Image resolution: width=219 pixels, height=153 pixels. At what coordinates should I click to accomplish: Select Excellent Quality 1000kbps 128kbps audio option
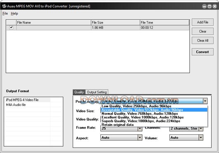point(154,118)
